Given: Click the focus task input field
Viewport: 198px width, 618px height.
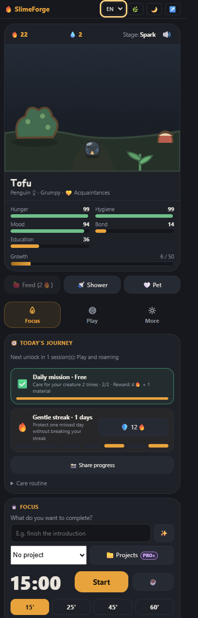Looking at the screenshot, I should tap(81, 533).
